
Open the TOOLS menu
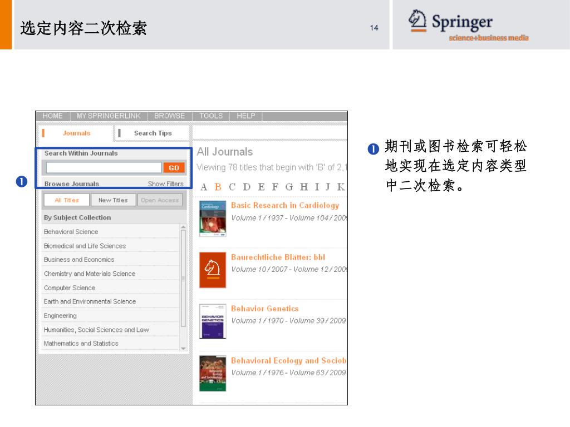click(211, 116)
